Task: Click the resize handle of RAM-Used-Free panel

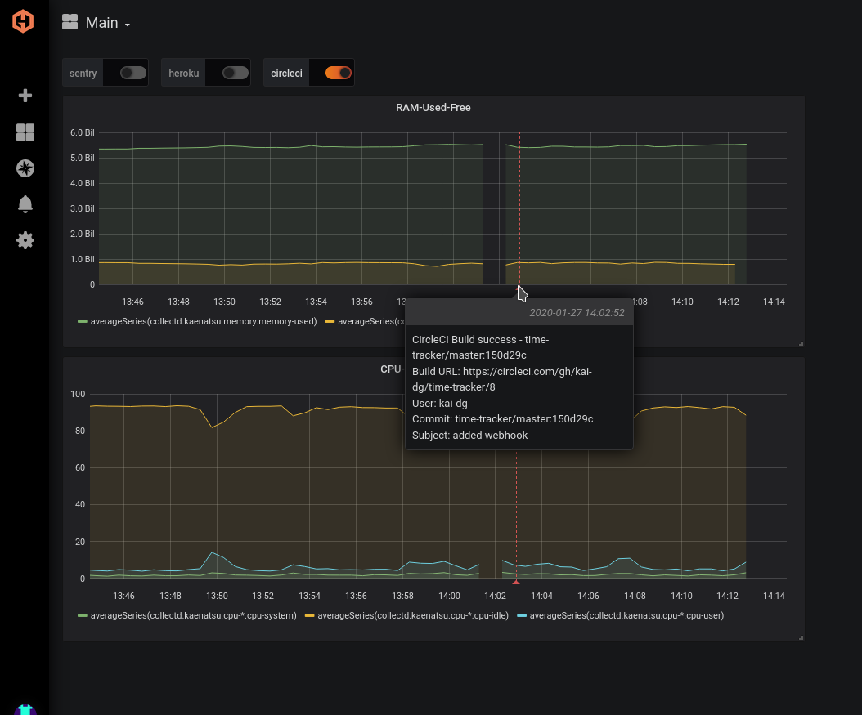Action: point(801,343)
